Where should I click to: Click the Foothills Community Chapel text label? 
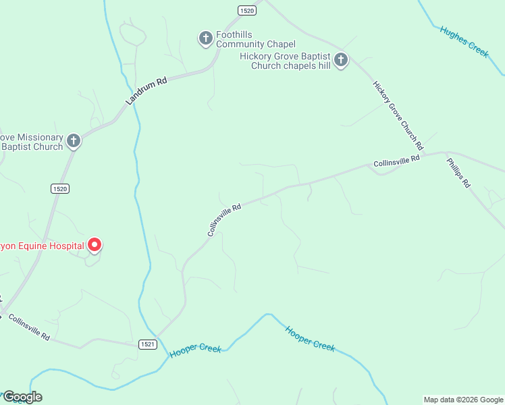(255, 39)
